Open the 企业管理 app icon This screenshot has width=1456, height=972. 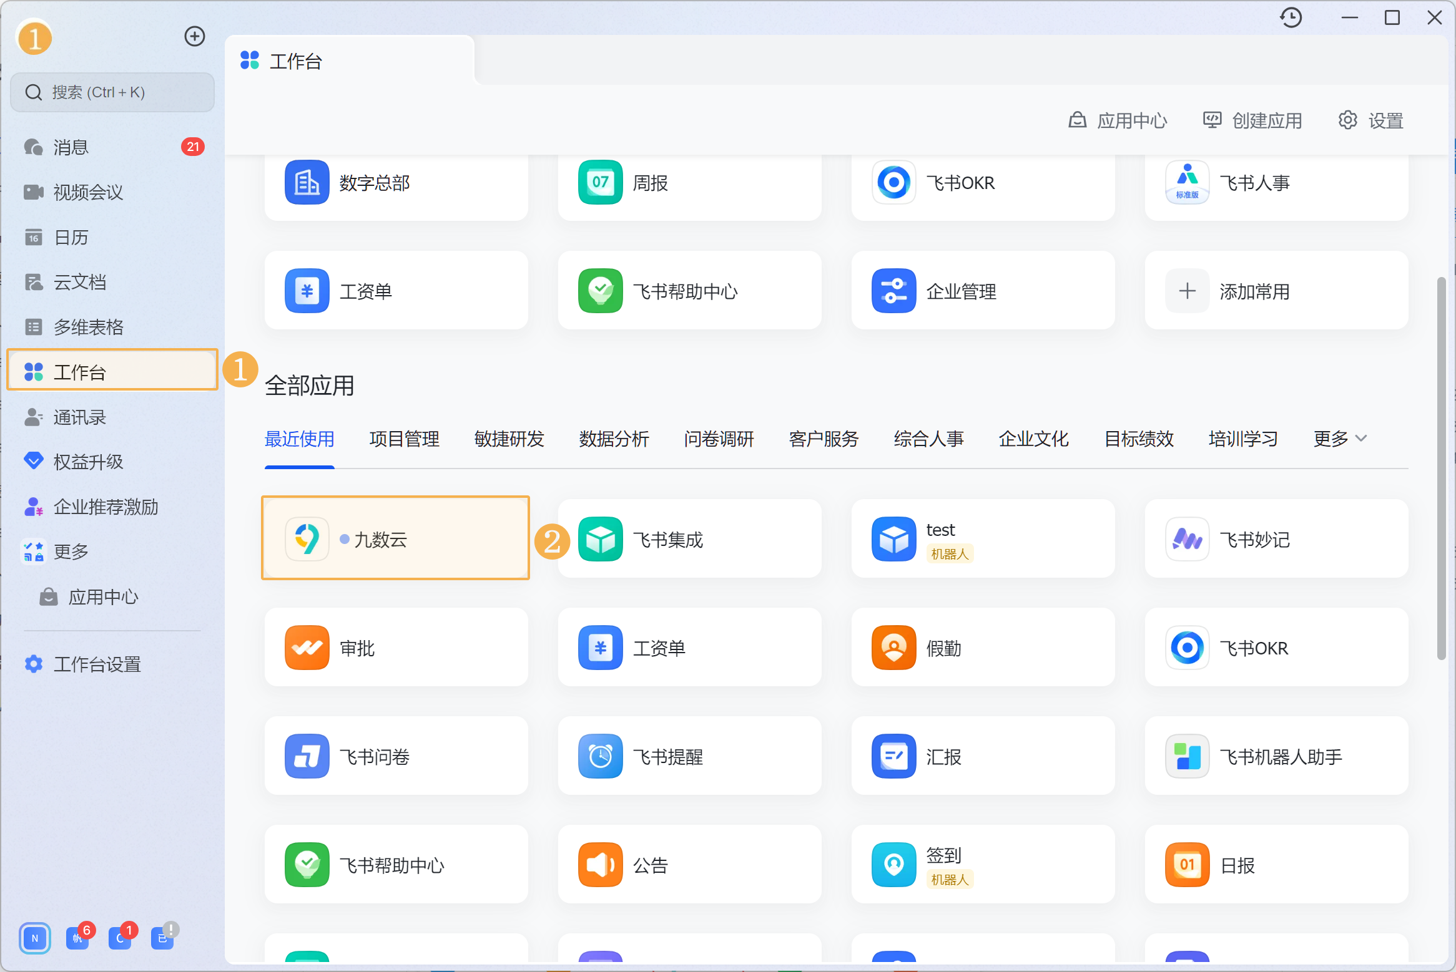893,291
